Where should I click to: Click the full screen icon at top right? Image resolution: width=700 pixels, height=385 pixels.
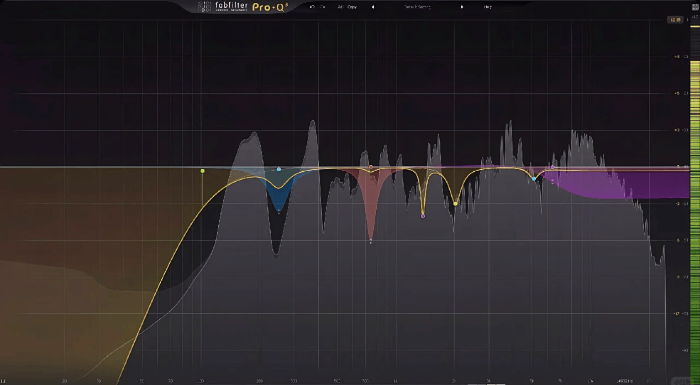(694, 7)
